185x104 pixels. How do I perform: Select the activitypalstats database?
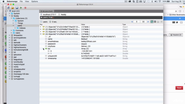[20, 38]
